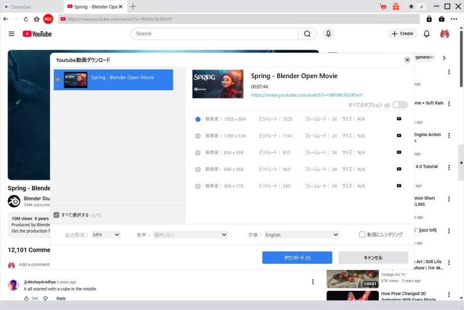Click the padlock icon in toolbar
464x310 pixels.
tap(429, 19)
